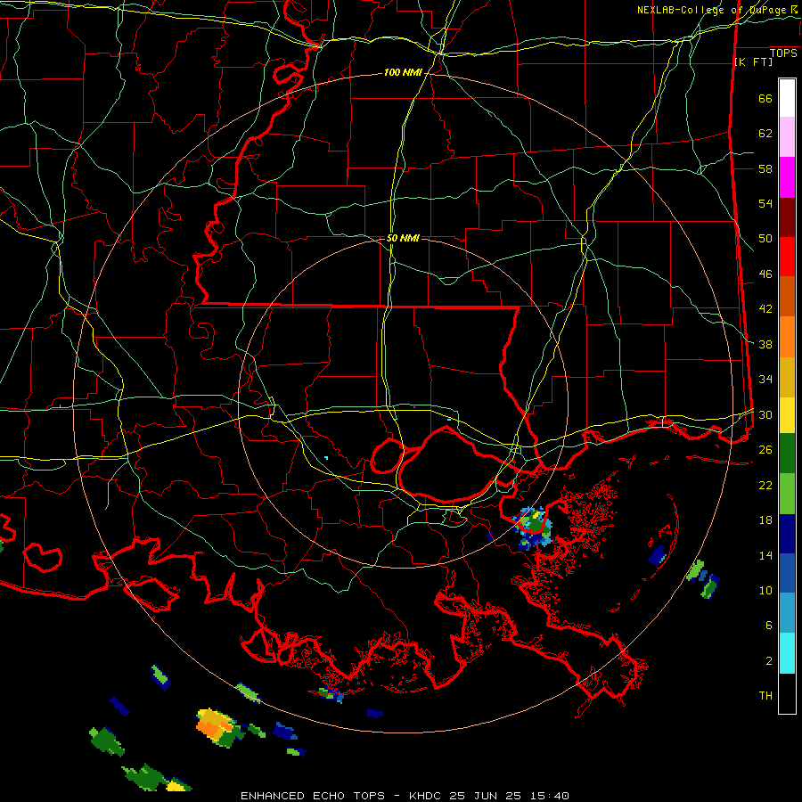The width and height of the screenshot is (802, 802).
Task: Click the KHDC radar site identifier
Action: 426,796
